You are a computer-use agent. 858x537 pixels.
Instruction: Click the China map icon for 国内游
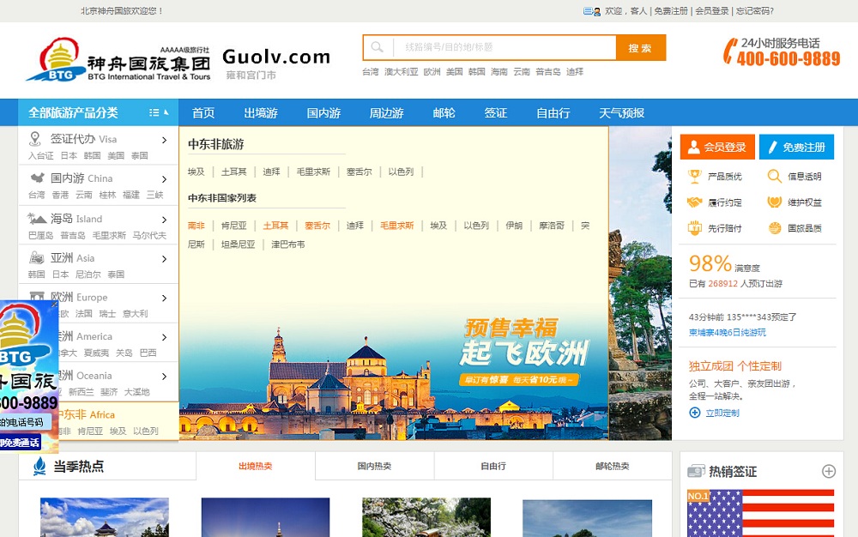point(37,178)
